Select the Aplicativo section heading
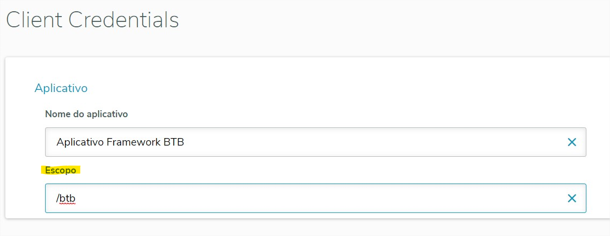The height and width of the screenshot is (236, 610). tap(61, 88)
